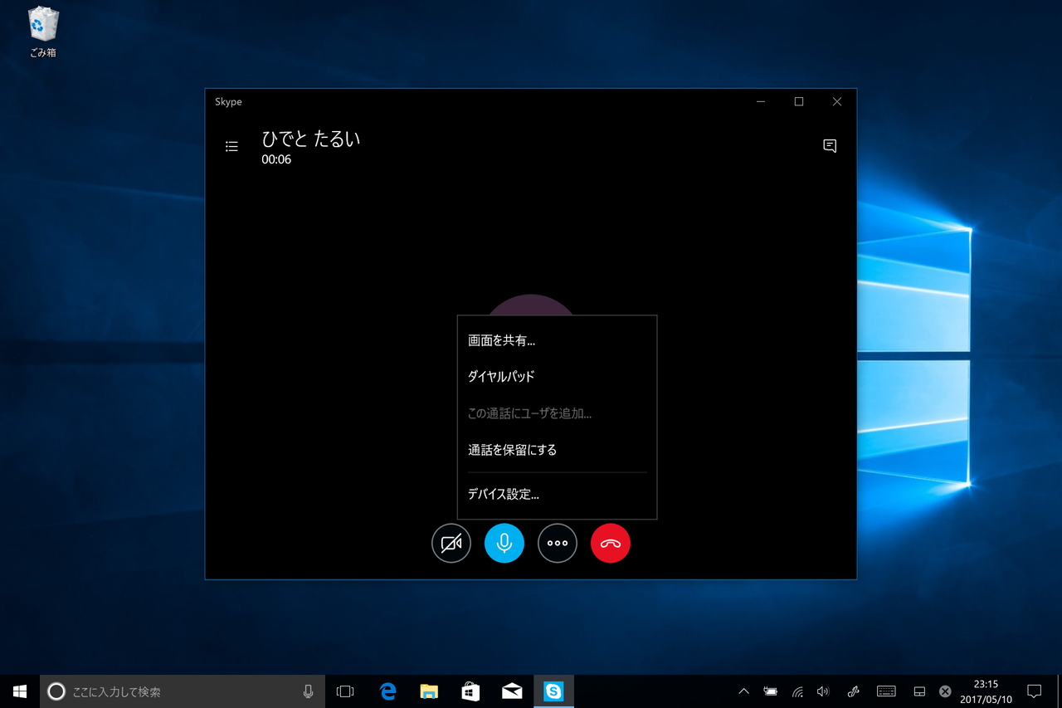Open the ダイヤルパッド menu entry
Screen dimensions: 1062x708
[501, 376]
